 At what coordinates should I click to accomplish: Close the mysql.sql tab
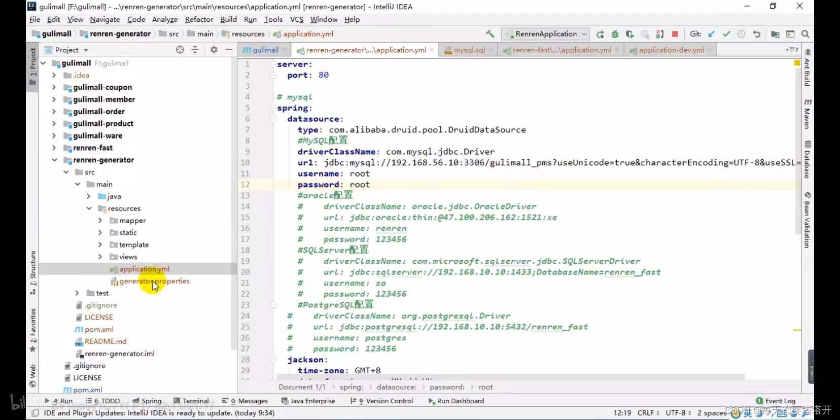tap(491, 50)
